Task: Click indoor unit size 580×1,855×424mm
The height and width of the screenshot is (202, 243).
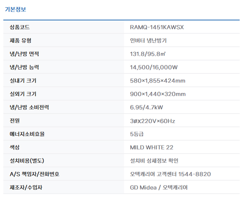Action: tap(157, 81)
